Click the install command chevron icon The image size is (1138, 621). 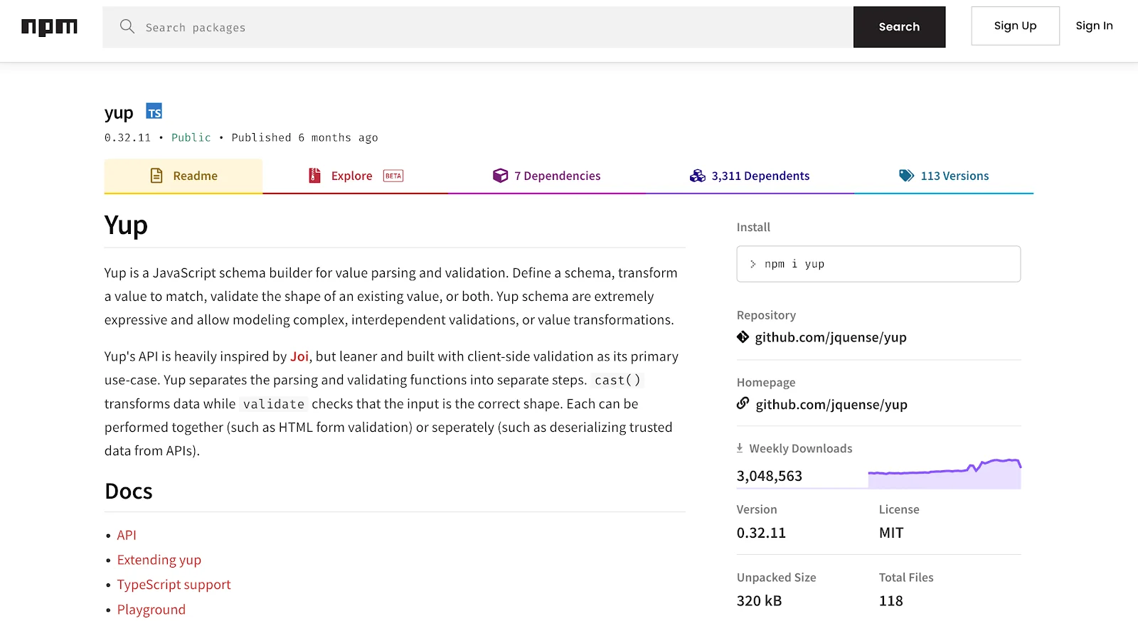[753, 264]
